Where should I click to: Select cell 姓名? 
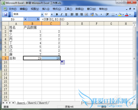16,27
